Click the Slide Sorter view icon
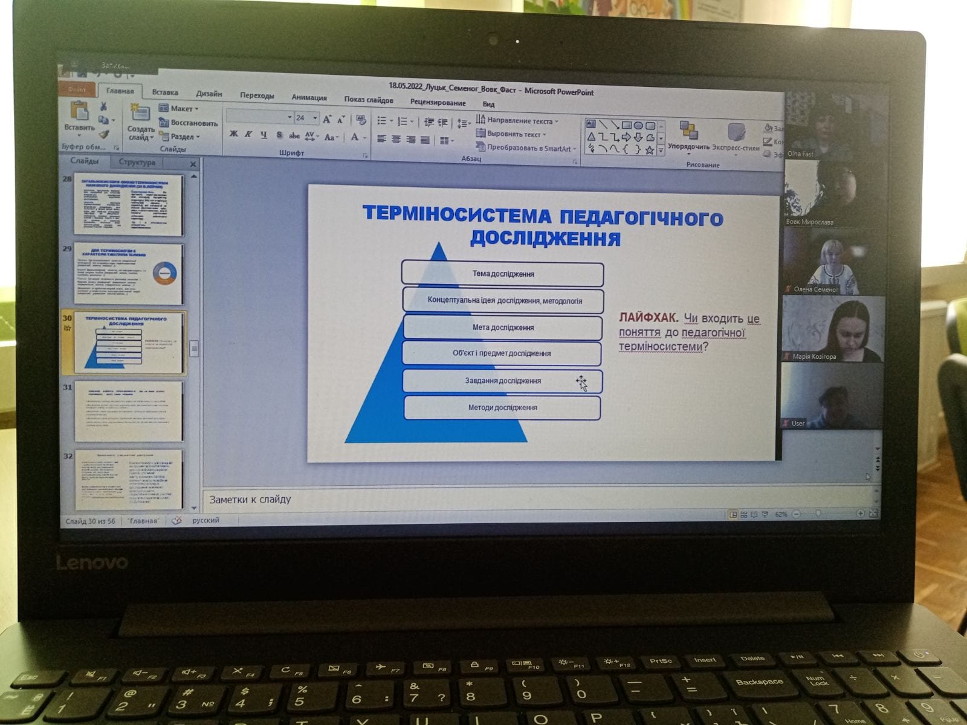This screenshot has width=967, height=725. pos(744,515)
